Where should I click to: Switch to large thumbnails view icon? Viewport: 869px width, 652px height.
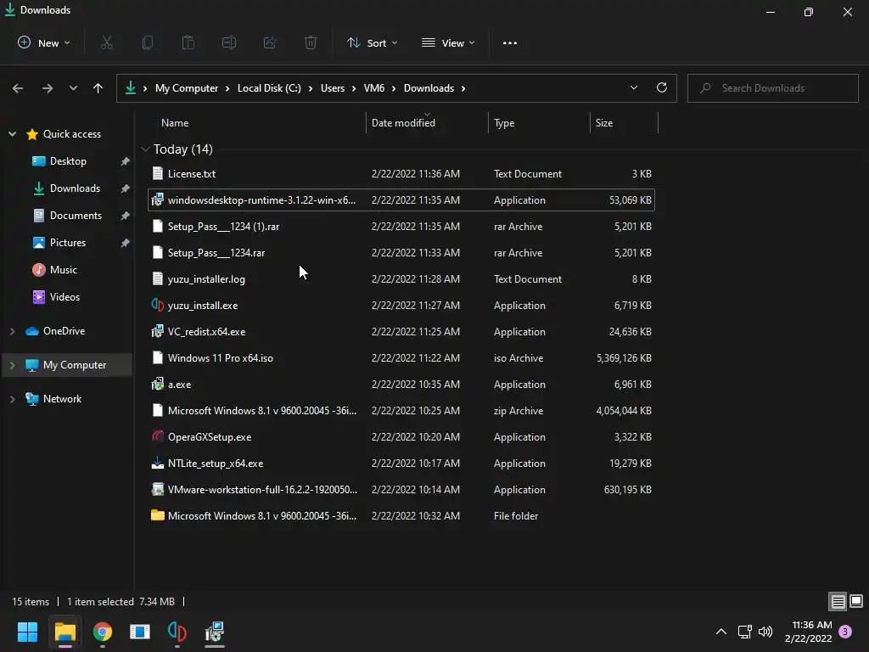(x=856, y=601)
